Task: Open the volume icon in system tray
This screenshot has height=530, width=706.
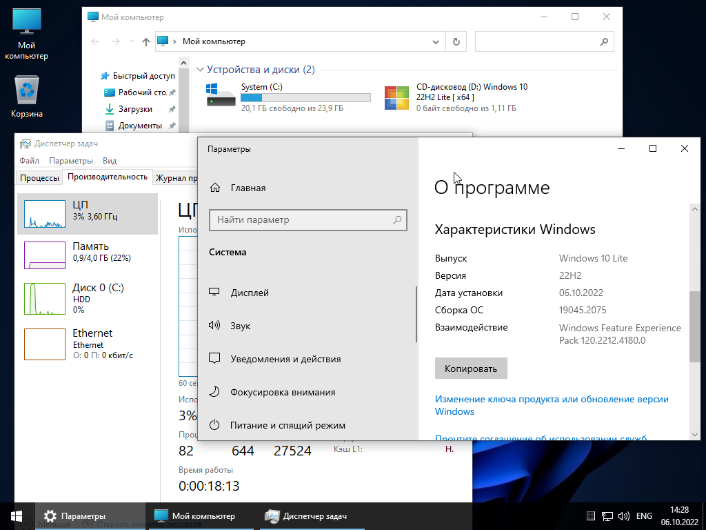Action: pyautogui.click(x=623, y=516)
